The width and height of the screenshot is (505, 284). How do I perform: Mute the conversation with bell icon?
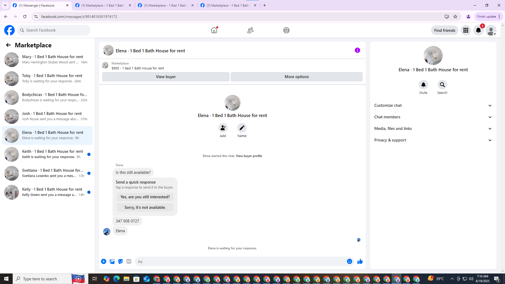pos(423,85)
